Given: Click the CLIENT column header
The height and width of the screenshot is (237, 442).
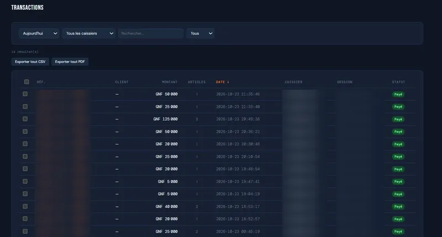Looking at the screenshot, I should tap(122, 82).
